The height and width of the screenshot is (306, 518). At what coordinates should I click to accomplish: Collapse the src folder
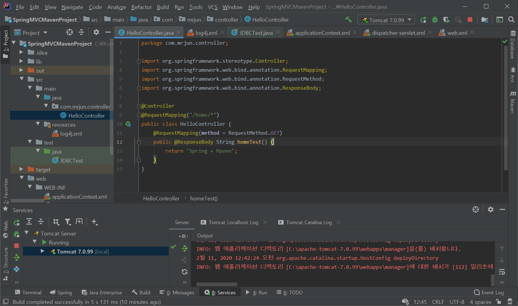(22, 79)
